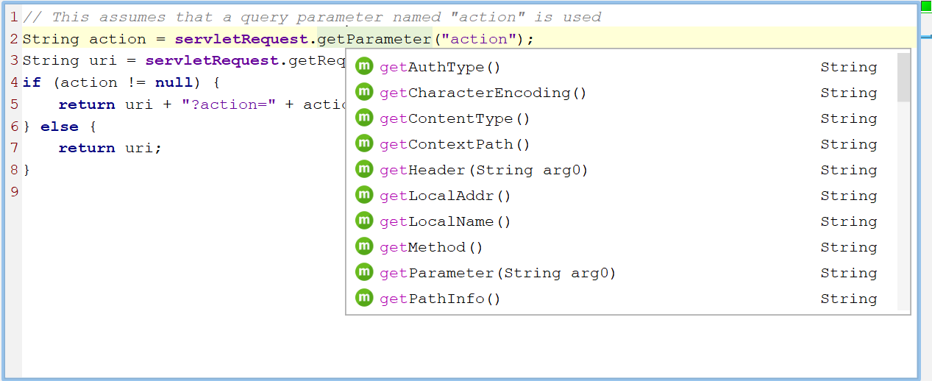The height and width of the screenshot is (381, 932).
Task: Click the method icon beside getCharacterEncoding()
Action: coord(364,93)
